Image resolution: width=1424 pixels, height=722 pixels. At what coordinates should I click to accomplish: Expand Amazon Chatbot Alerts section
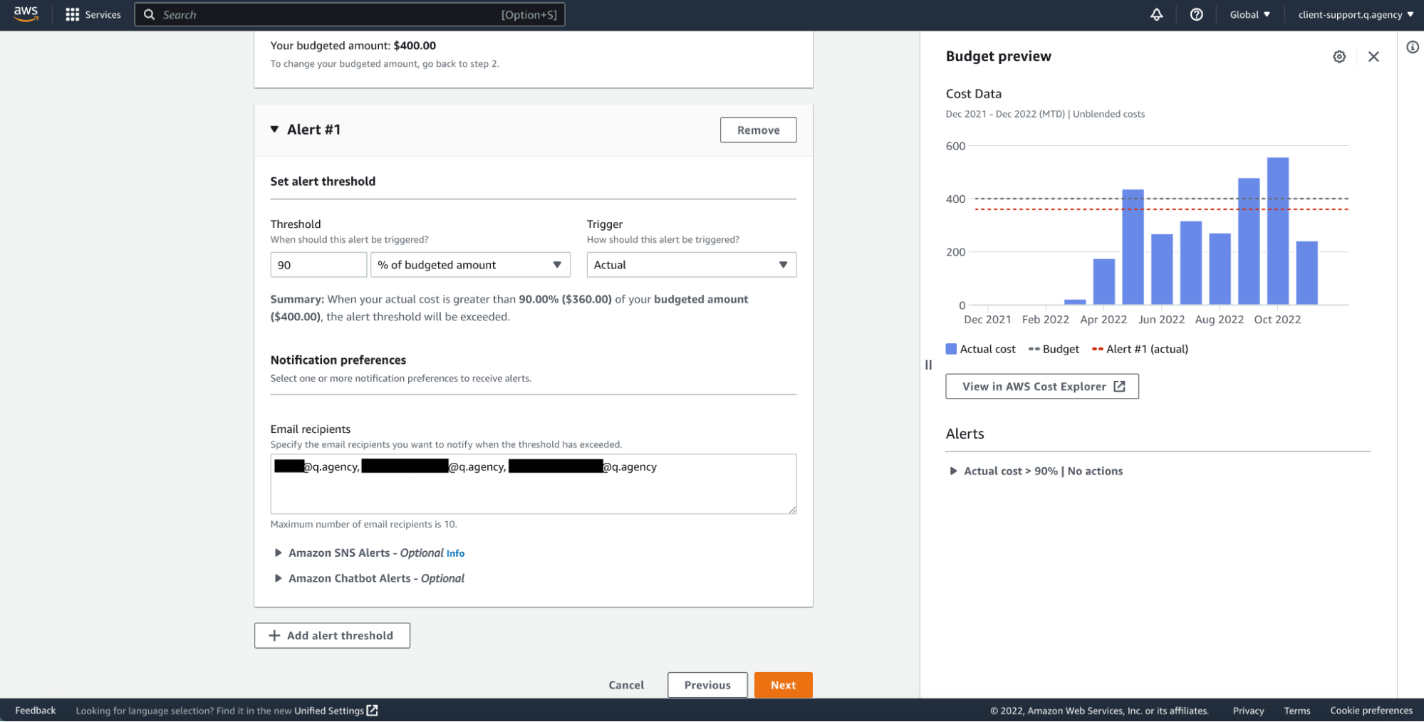tap(278, 578)
